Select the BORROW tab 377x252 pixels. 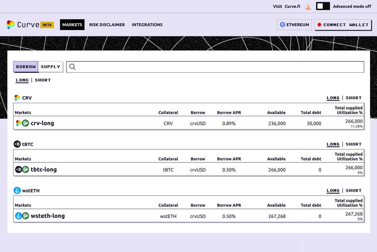click(25, 67)
